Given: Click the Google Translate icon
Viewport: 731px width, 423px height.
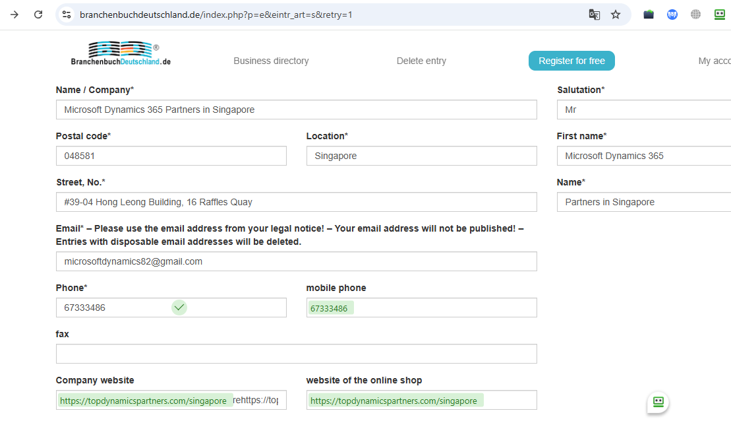Looking at the screenshot, I should 594,15.
